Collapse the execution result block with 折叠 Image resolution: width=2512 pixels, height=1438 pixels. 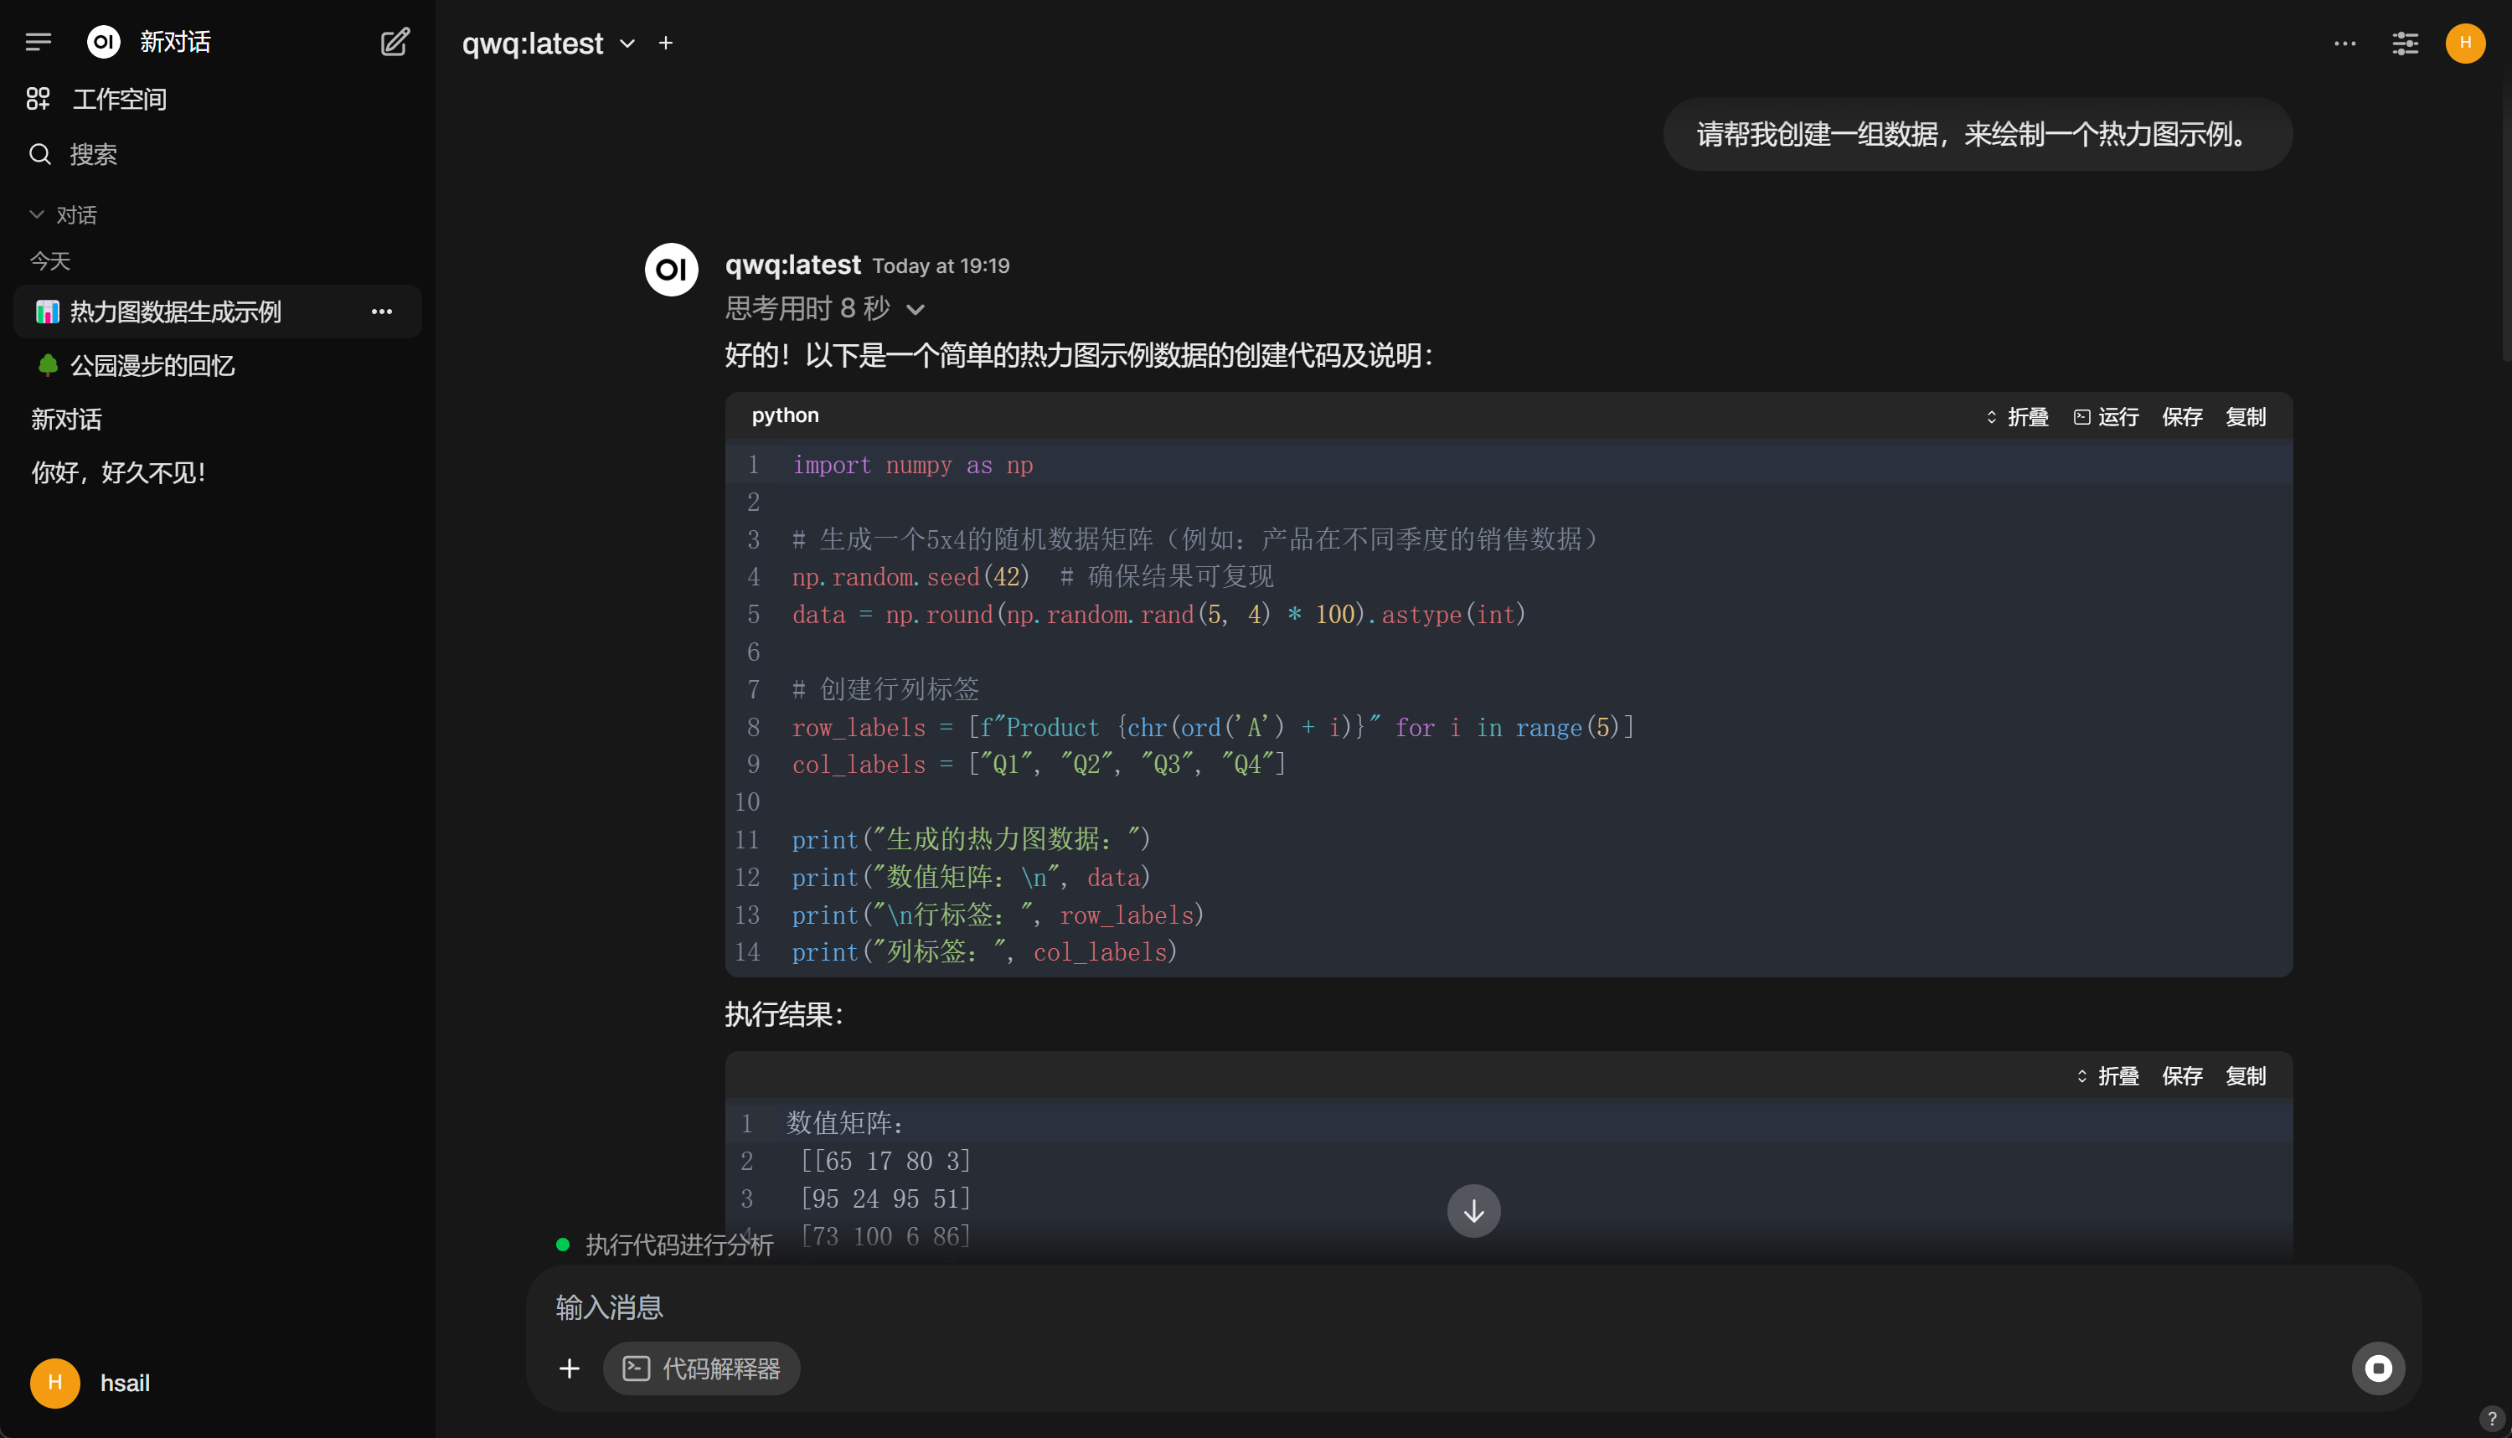click(x=2107, y=1075)
